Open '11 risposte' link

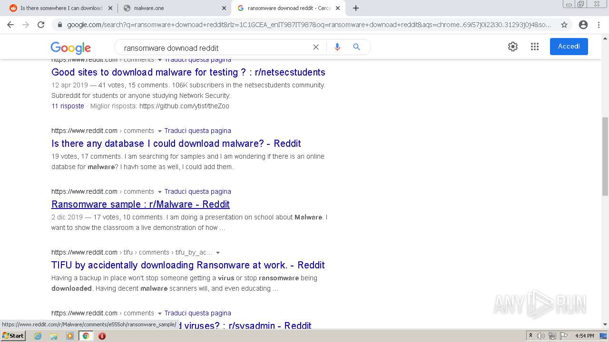pos(68,106)
